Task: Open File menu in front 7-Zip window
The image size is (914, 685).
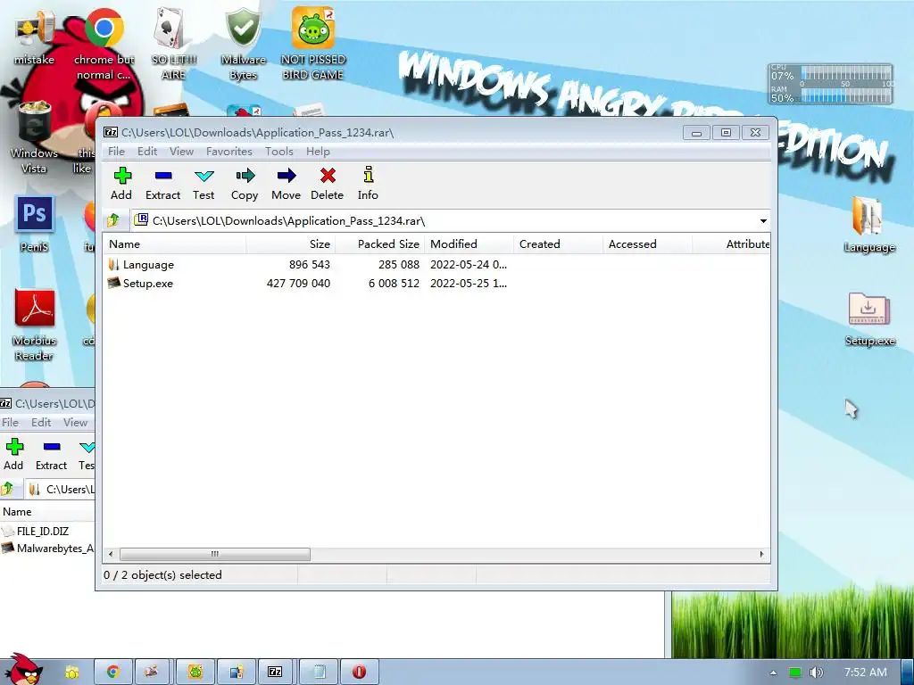Action: [x=116, y=152]
